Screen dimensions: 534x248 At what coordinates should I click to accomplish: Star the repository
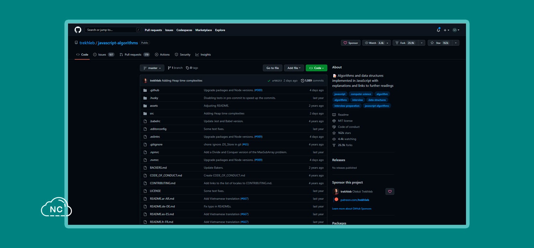(440, 43)
